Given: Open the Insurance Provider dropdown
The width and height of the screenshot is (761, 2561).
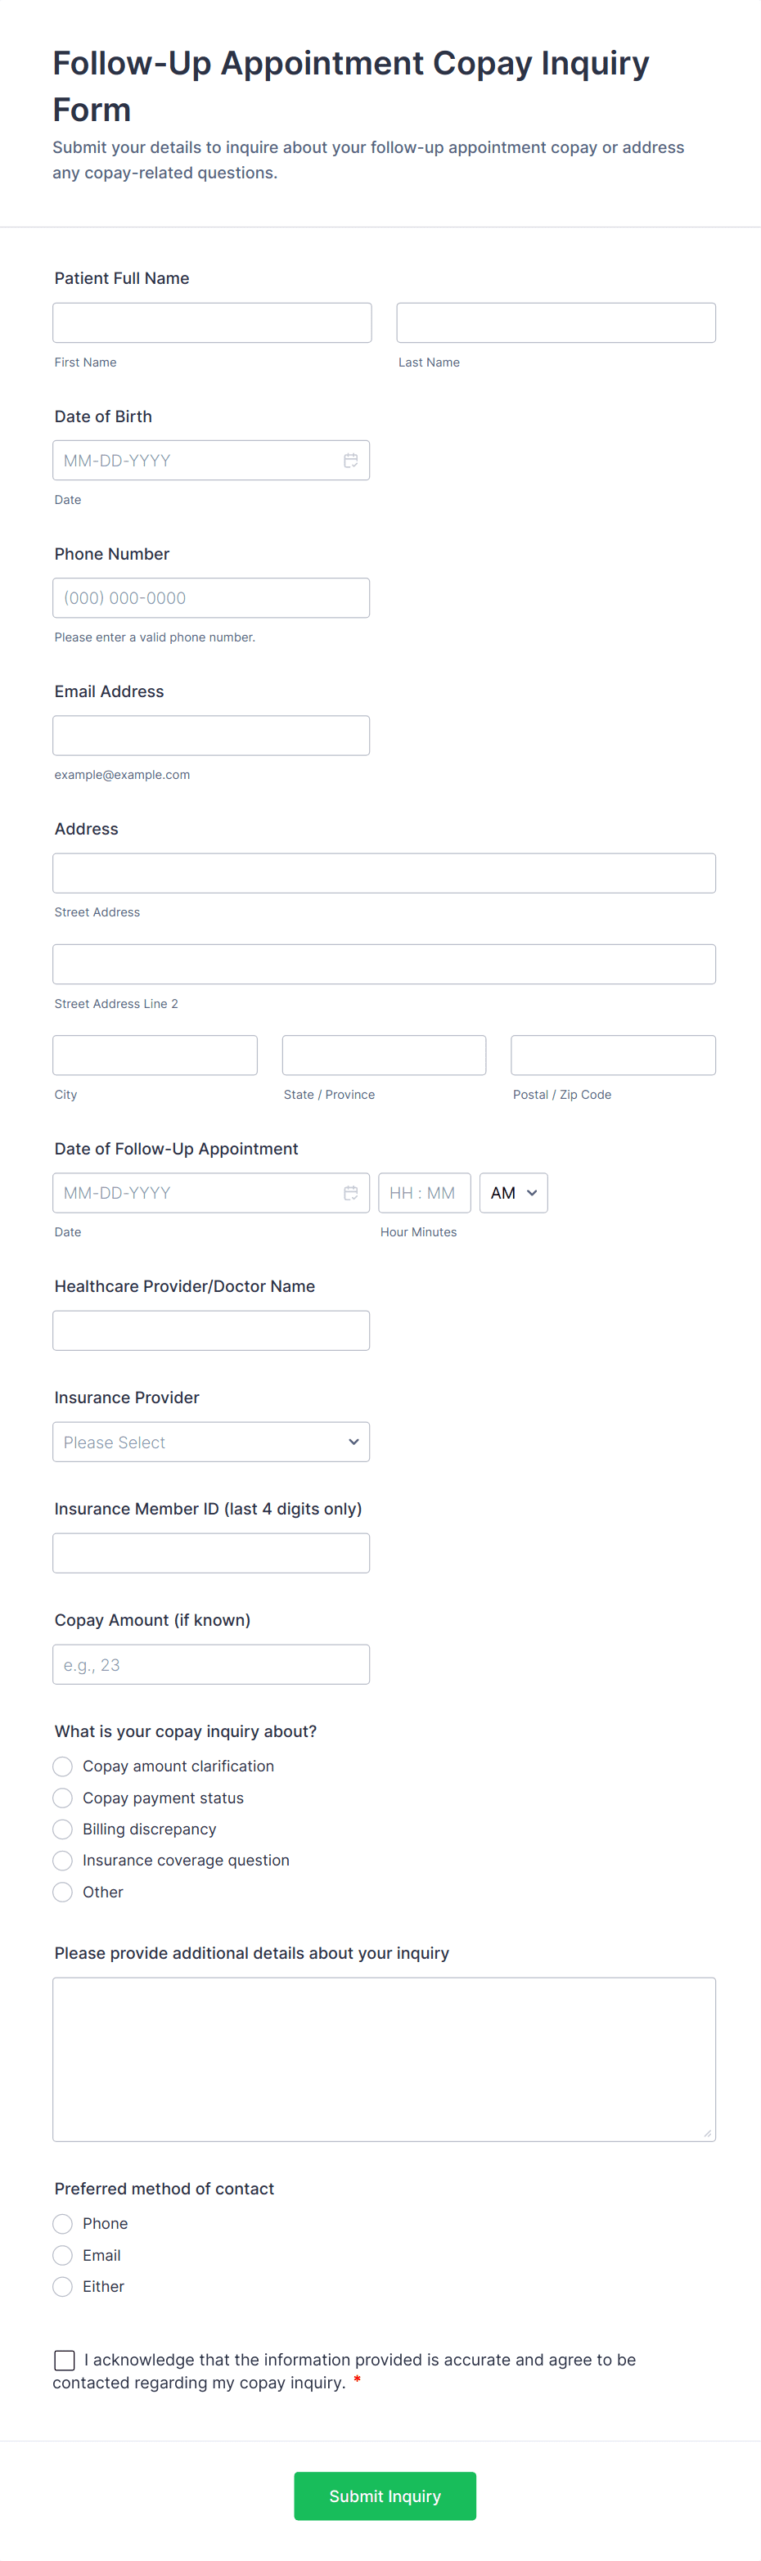Looking at the screenshot, I should tap(211, 1442).
